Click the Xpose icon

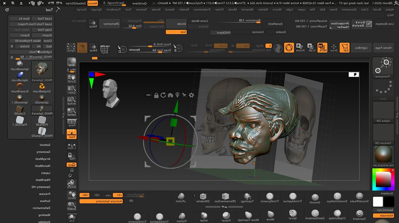pyautogui.click(x=71, y=48)
